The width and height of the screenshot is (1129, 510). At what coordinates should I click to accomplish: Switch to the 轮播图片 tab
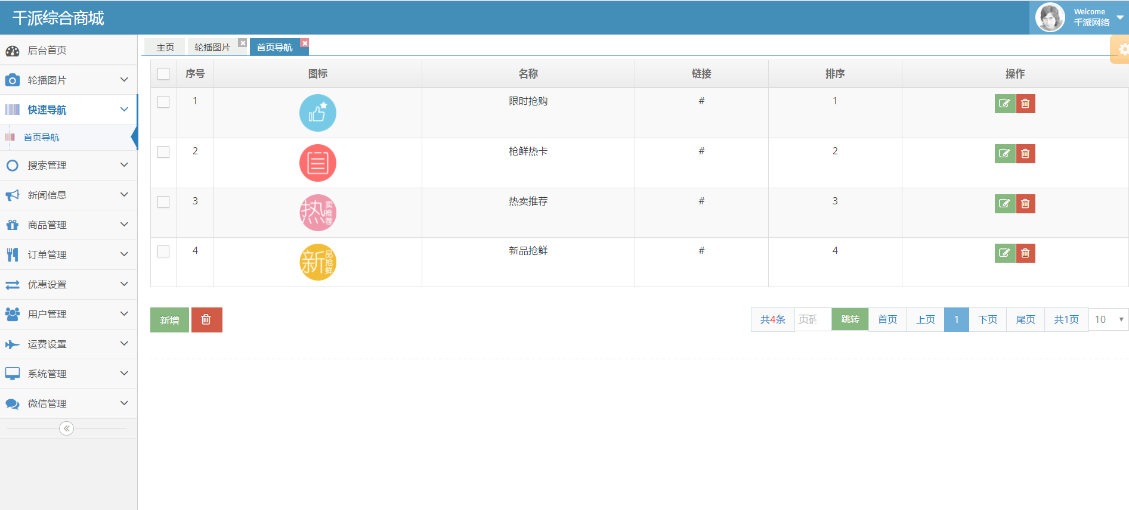click(x=212, y=47)
